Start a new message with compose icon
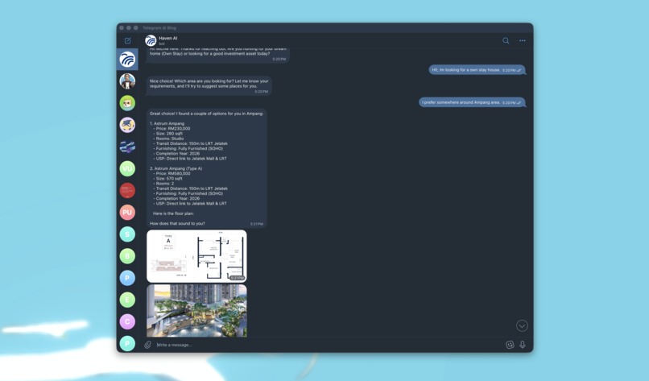This screenshot has width=649, height=381. point(127,40)
